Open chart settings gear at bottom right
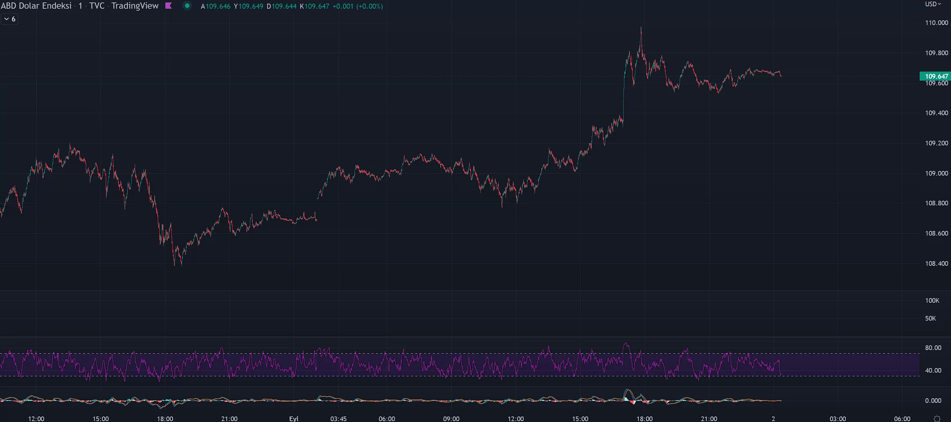Viewport: 951px width, 422px height. (937, 418)
